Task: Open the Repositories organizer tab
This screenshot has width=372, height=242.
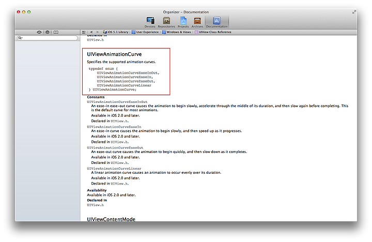Action: tap(166, 22)
